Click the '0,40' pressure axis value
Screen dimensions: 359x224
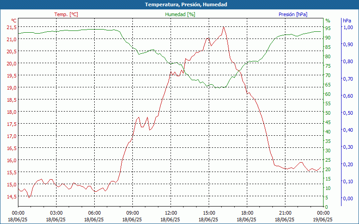[348, 130]
